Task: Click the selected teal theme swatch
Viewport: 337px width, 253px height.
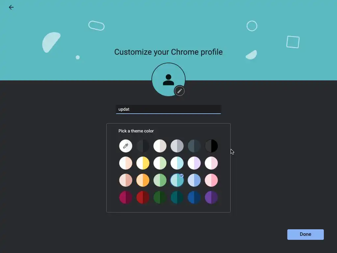Action: point(177,180)
